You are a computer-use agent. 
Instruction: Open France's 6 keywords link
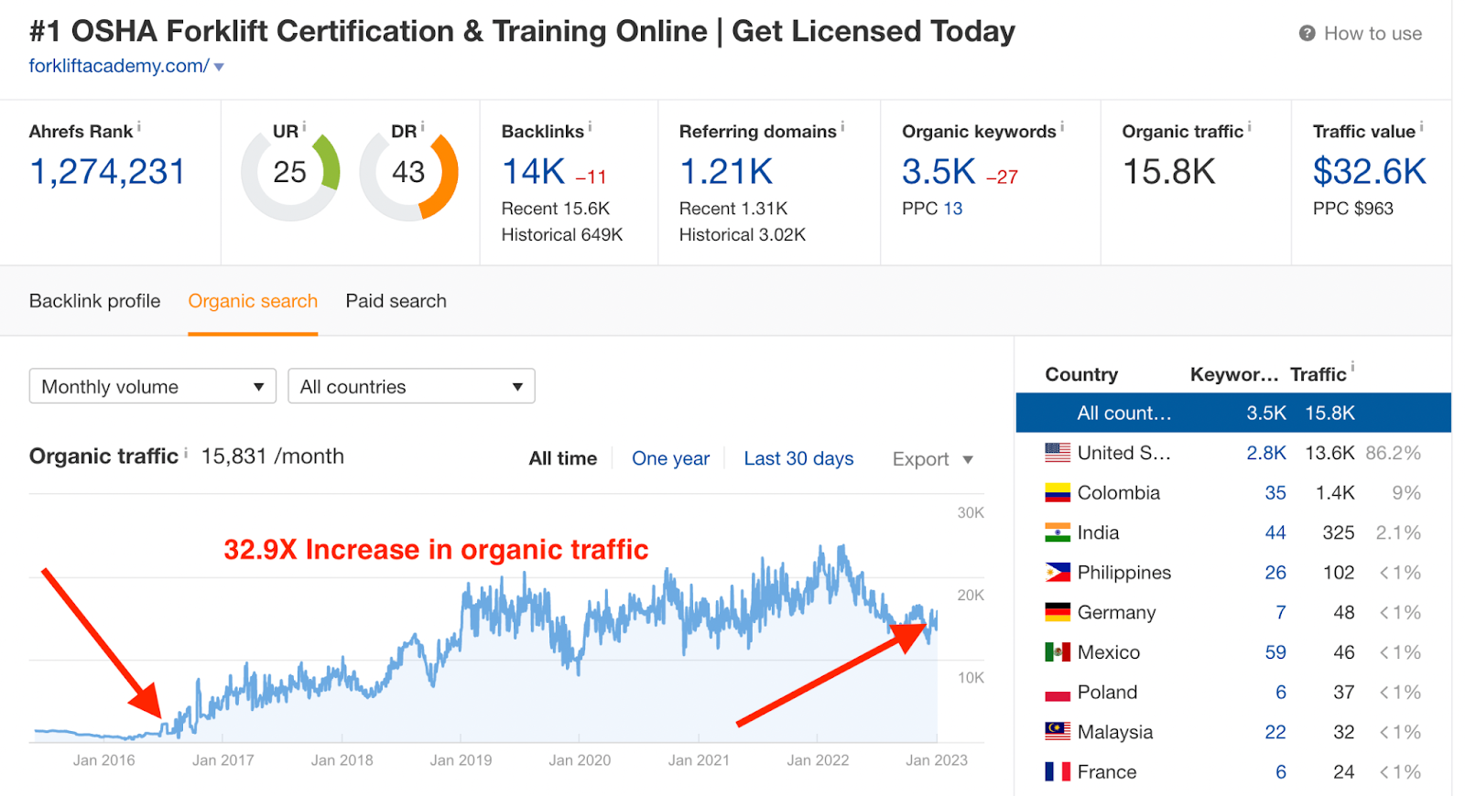1281,772
